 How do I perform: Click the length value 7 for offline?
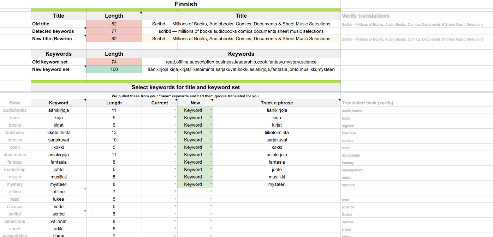pyautogui.click(x=114, y=192)
